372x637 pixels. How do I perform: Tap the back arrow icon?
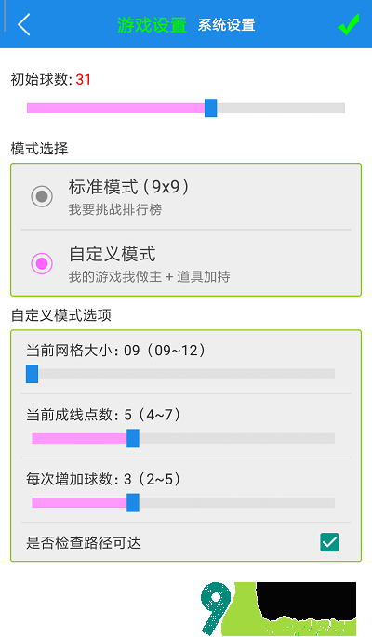(24, 24)
